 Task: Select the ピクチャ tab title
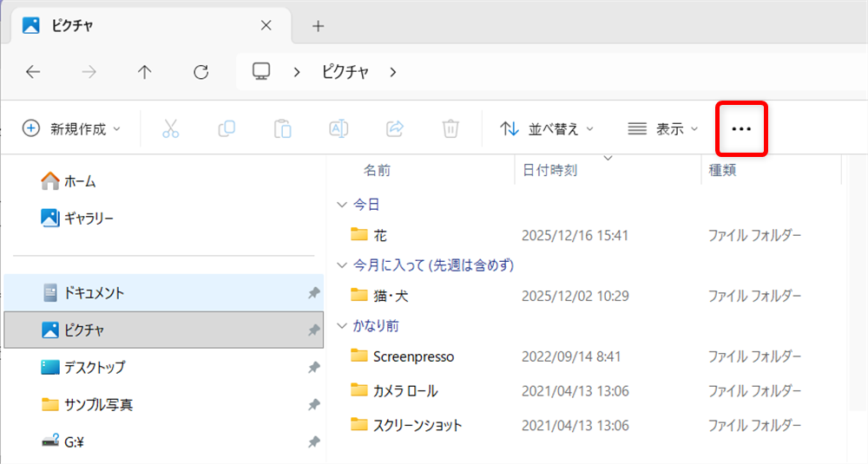(73, 25)
